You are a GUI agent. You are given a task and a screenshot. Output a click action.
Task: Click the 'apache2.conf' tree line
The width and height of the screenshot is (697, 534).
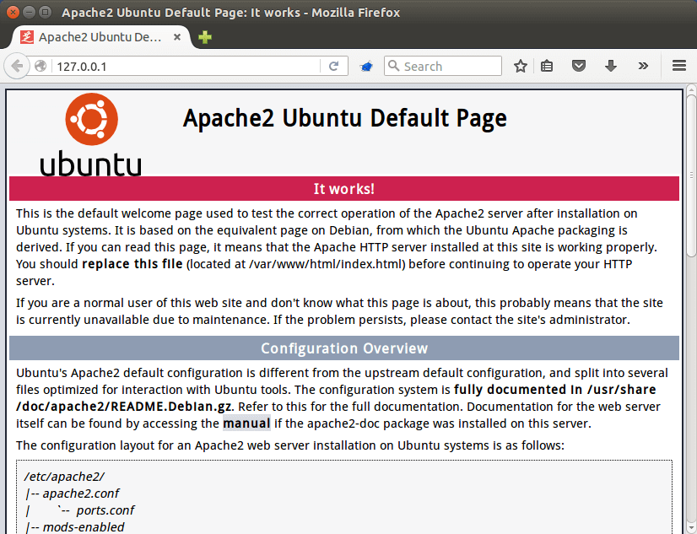[x=81, y=494]
